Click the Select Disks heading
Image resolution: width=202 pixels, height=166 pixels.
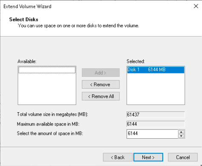[x=24, y=19]
